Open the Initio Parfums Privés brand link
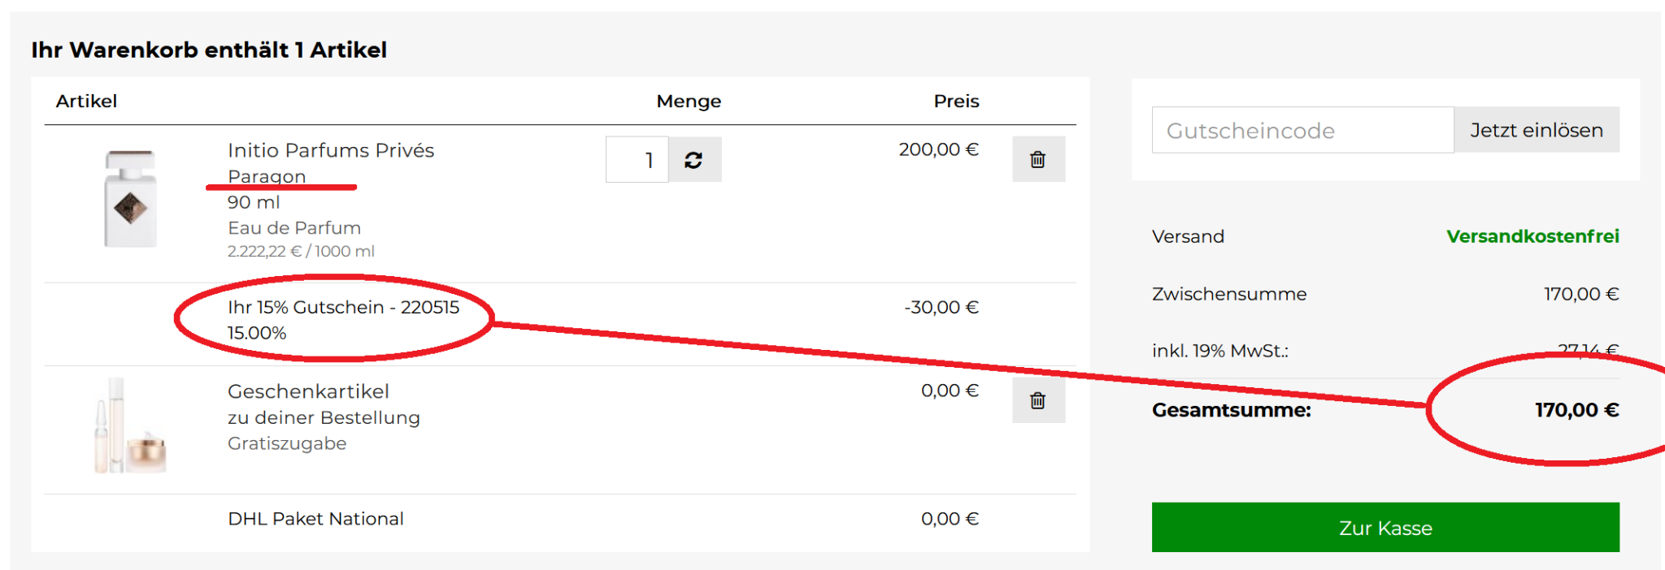Screen dimensions: 1665x570 tap(330, 150)
